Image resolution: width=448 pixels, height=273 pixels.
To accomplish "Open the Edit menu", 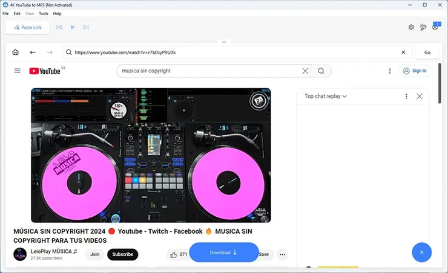I will 17,13.
